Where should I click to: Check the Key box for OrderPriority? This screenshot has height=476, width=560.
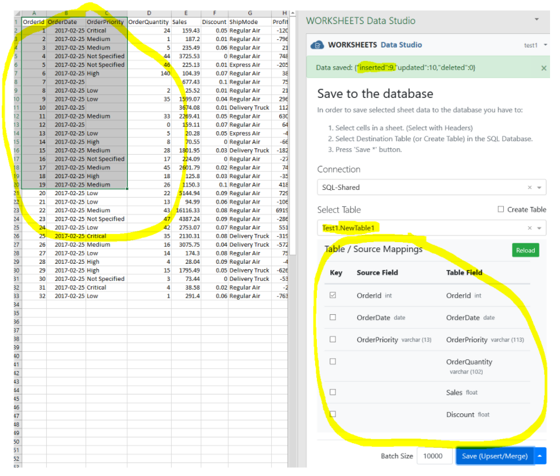[333, 339]
